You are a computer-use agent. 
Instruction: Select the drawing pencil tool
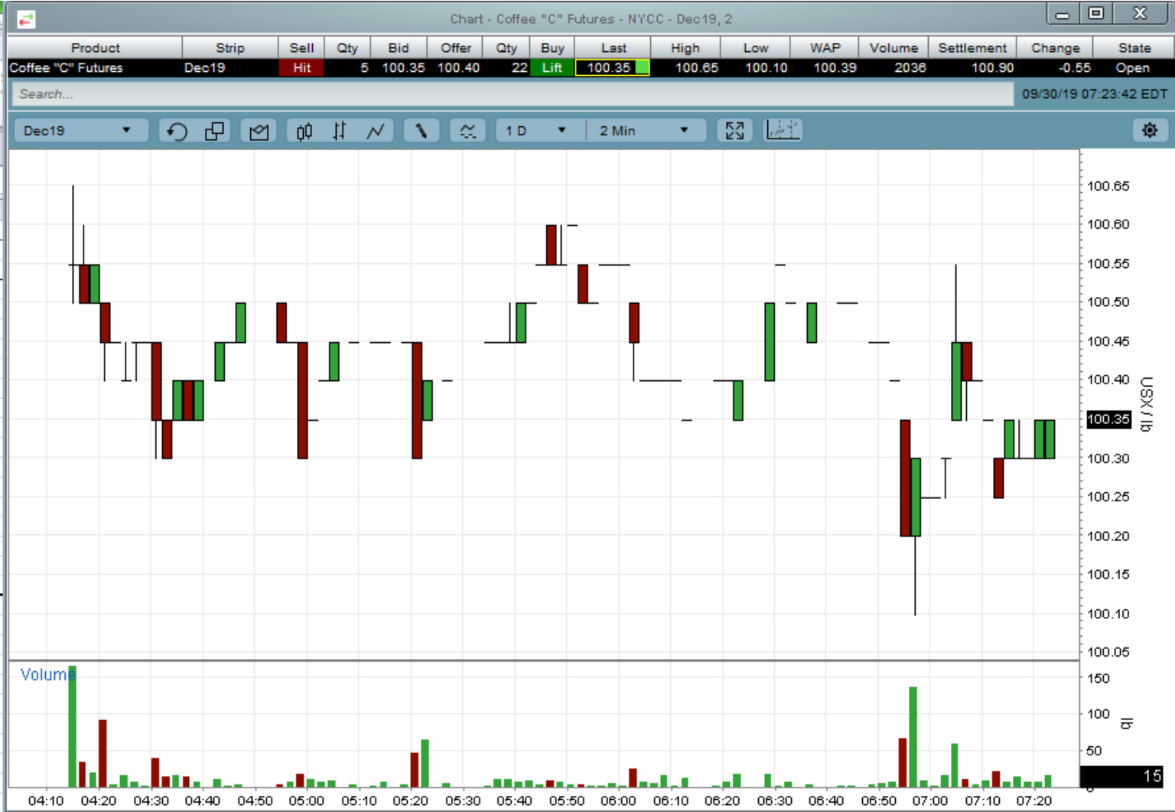pos(421,131)
